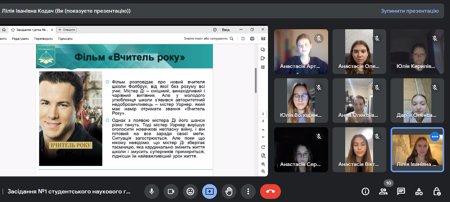Open meeting details info icon
The width and height of the screenshot is (450, 202).
click(x=365, y=191)
